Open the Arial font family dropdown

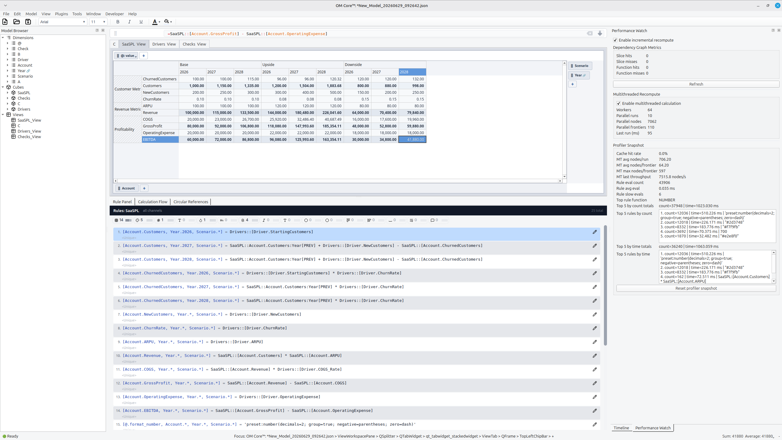click(x=63, y=22)
